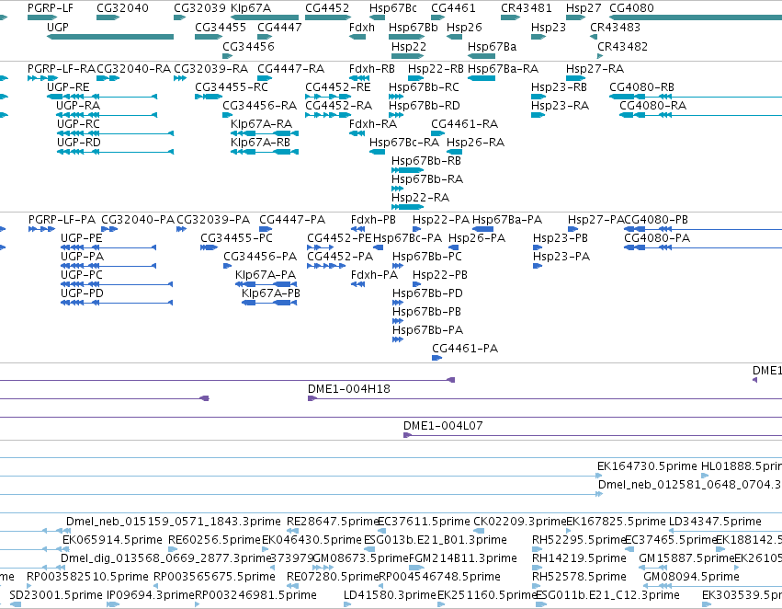Click the Klp67A gene bar
The height and width of the screenshot is (609, 782).
[x=265, y=18]
